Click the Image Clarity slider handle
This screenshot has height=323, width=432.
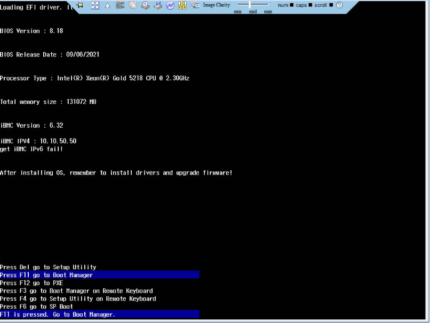249,4
